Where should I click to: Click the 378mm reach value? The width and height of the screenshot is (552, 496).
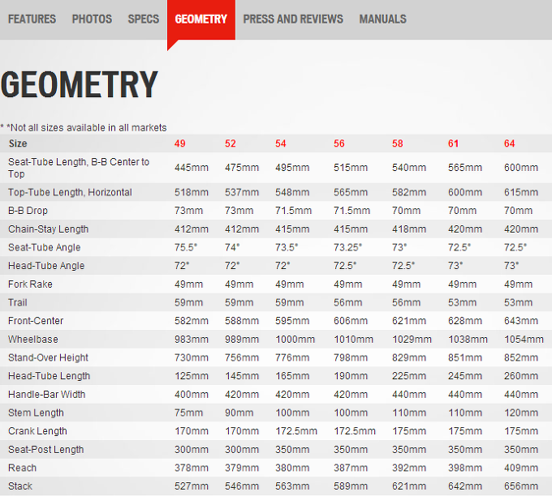pos(191,468)
